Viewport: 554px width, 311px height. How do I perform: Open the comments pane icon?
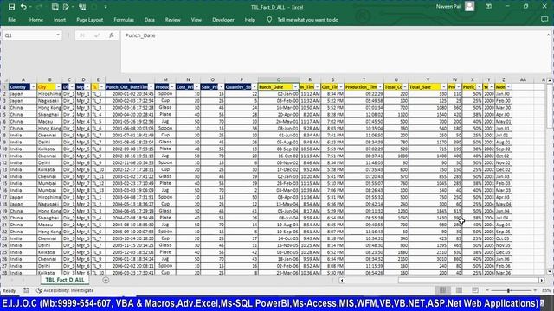pos(544,20)
